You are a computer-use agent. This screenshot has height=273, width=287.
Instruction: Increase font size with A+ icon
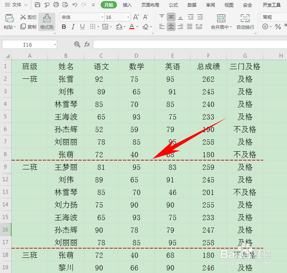point(136,17)
